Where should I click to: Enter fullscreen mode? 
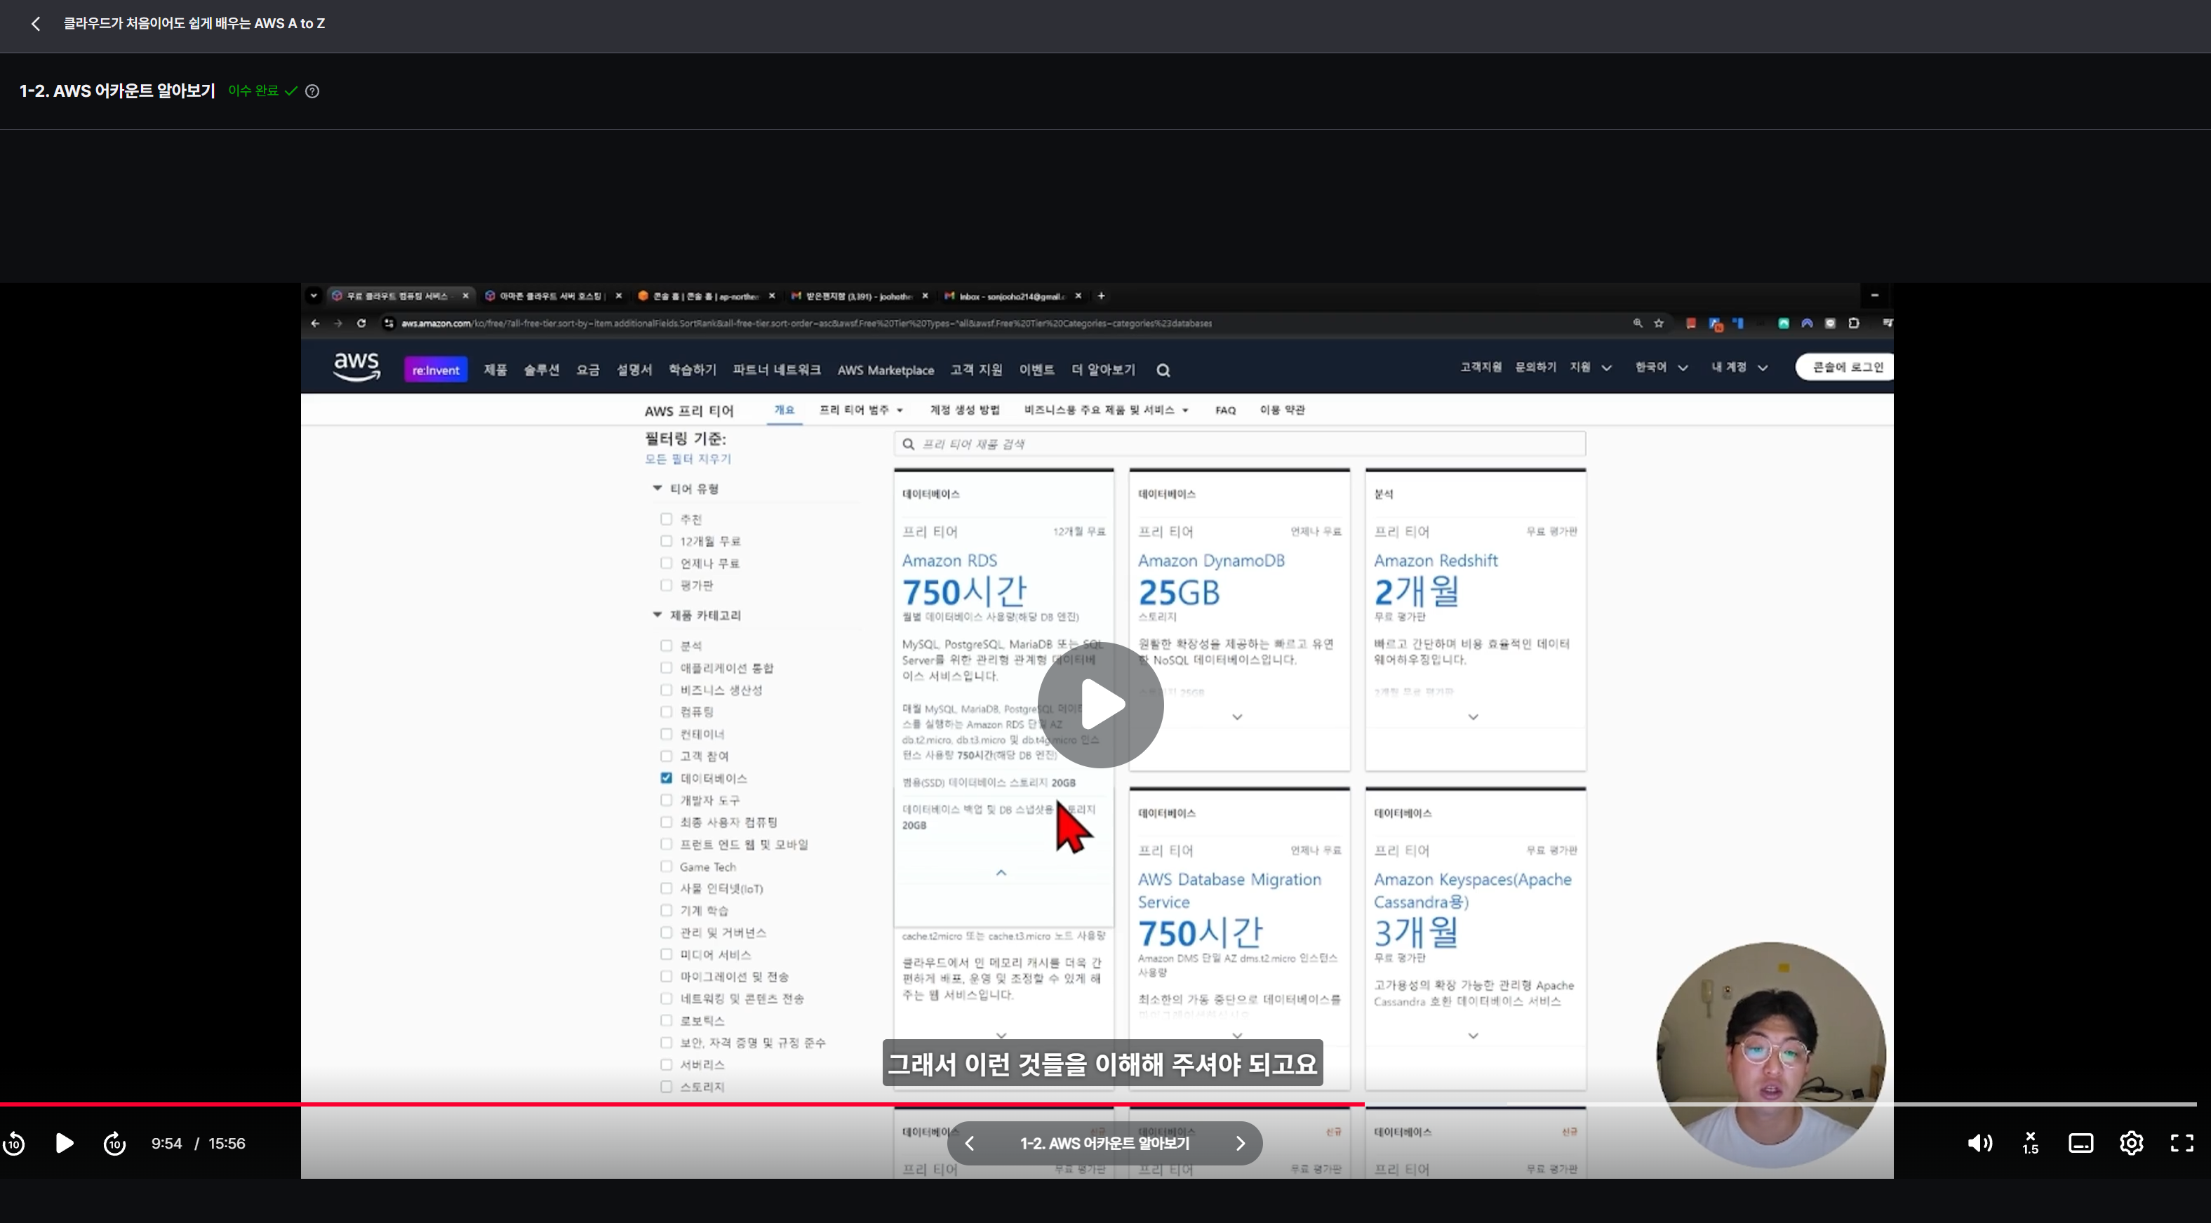pyautogui.click(x=2182, y=1143)
